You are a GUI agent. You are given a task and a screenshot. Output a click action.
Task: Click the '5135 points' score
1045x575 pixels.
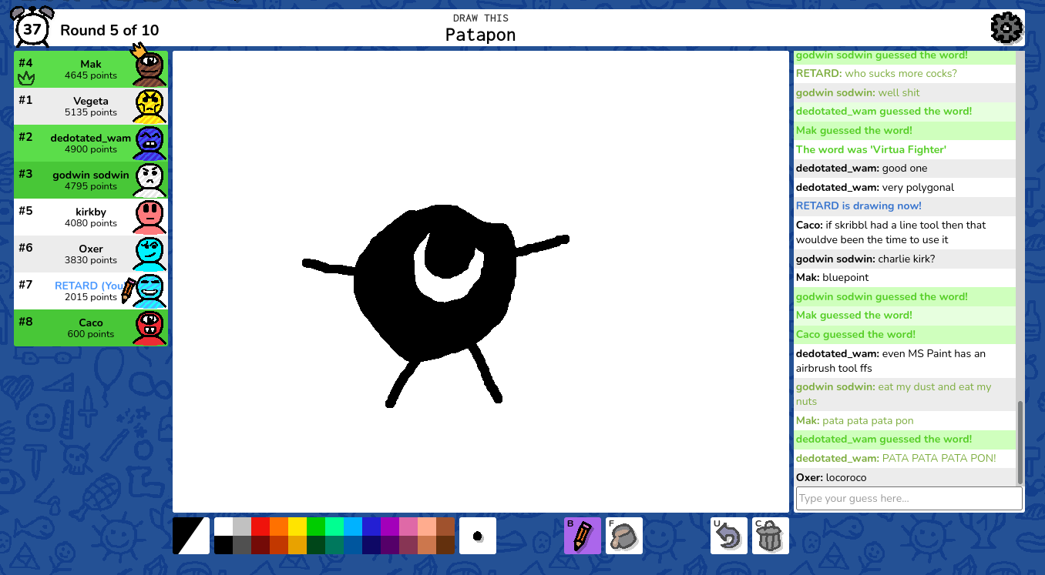pos(91,112)
